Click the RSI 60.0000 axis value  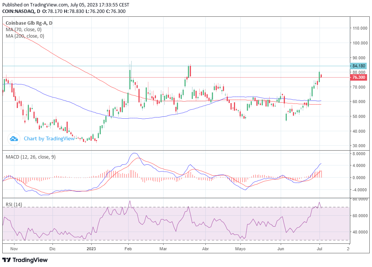click(x=359, y=216)
